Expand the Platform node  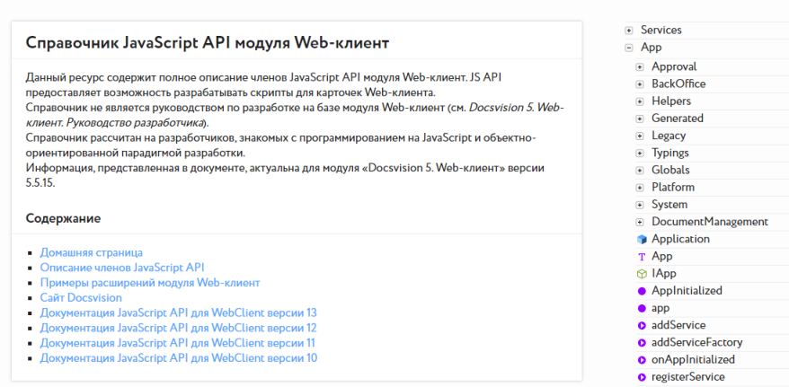640,188
